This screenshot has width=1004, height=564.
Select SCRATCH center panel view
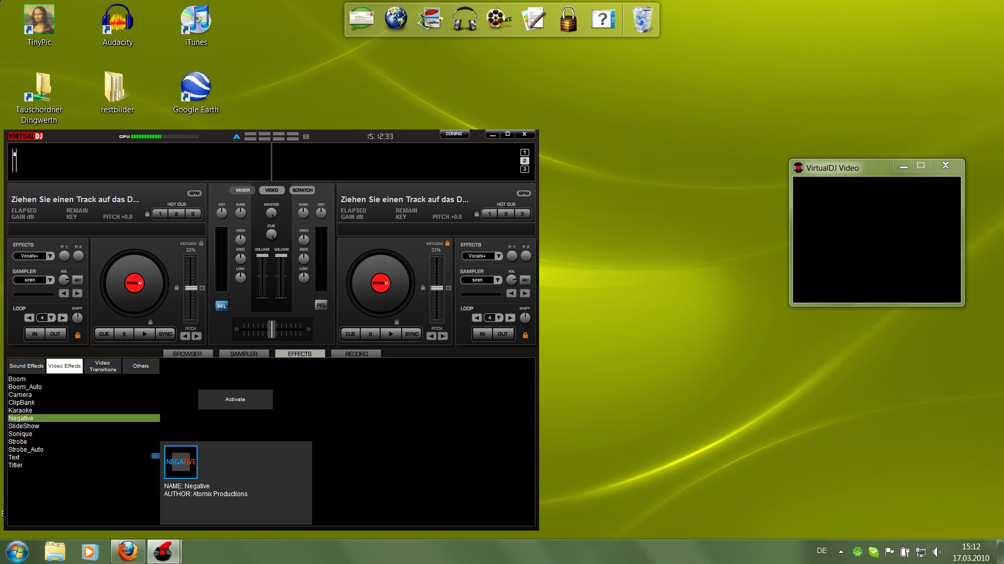pyautogui.click(x=302, y=191)
